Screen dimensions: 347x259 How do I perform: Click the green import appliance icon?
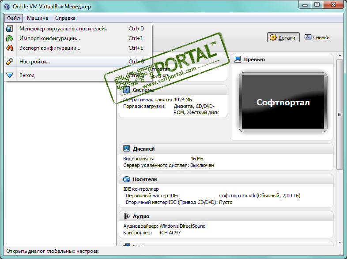pyautogui.click(x=10, y=38)
